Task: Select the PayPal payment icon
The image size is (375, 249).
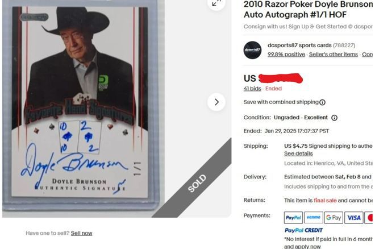Action: [293, 218]
